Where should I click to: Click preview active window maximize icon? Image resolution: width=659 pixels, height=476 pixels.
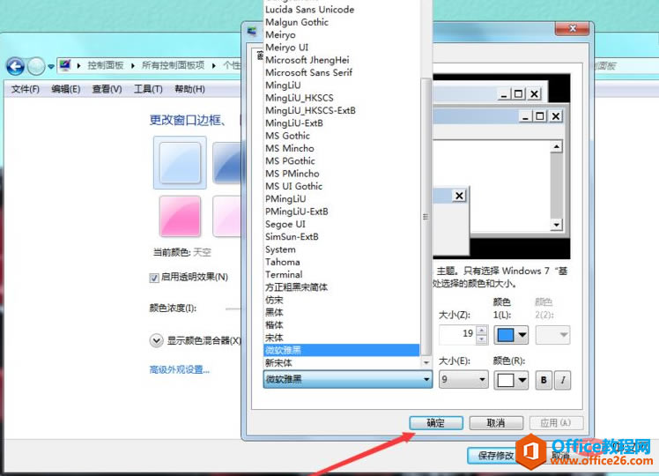[x=540, y=116]
